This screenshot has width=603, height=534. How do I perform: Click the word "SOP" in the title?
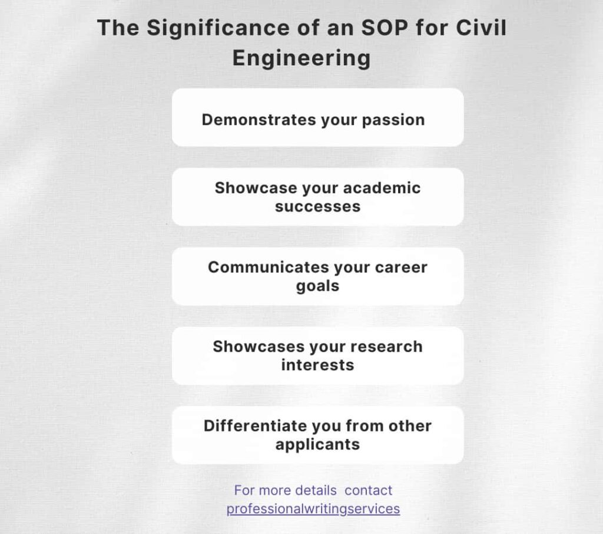385,28
